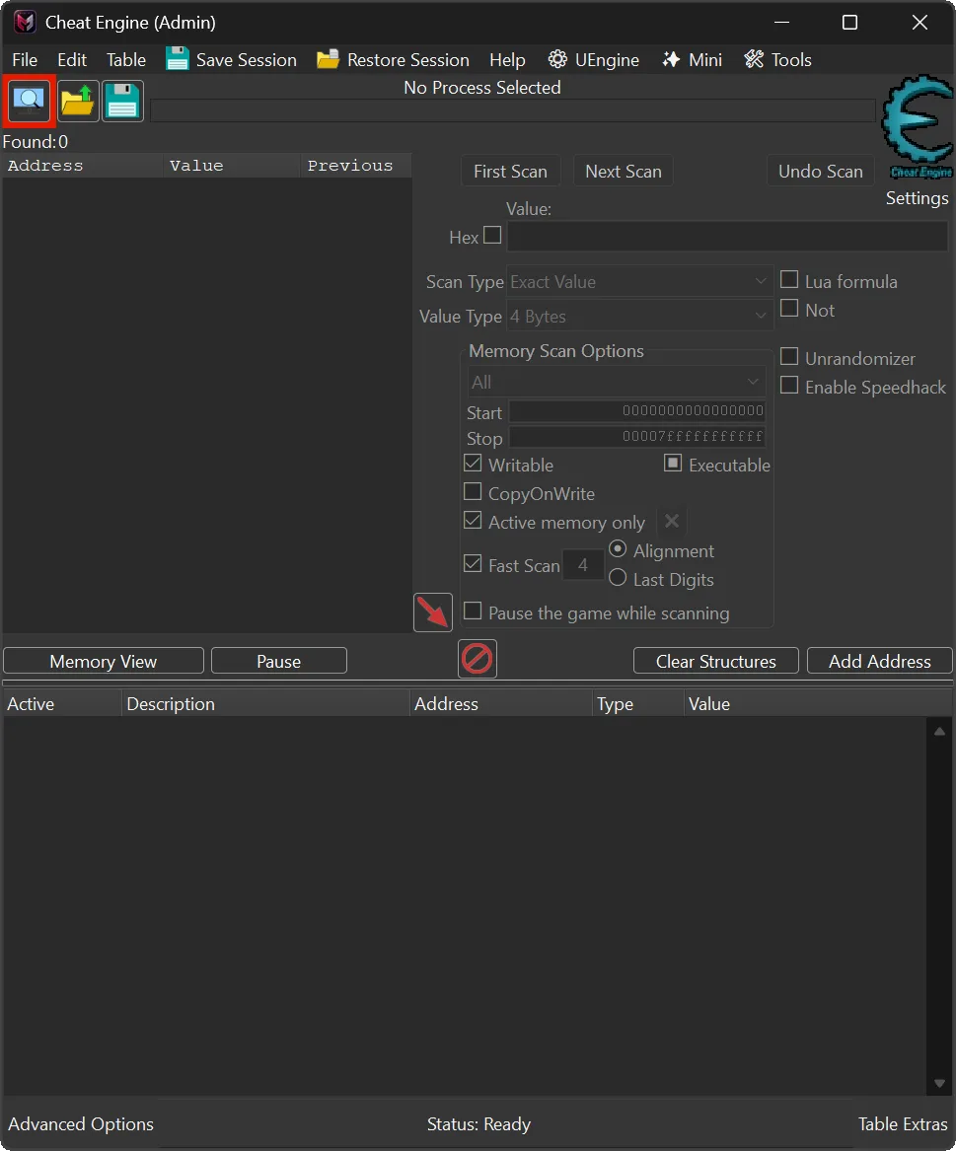Open Settings below the logo
956x1151 pixels.
click(918, 198)
